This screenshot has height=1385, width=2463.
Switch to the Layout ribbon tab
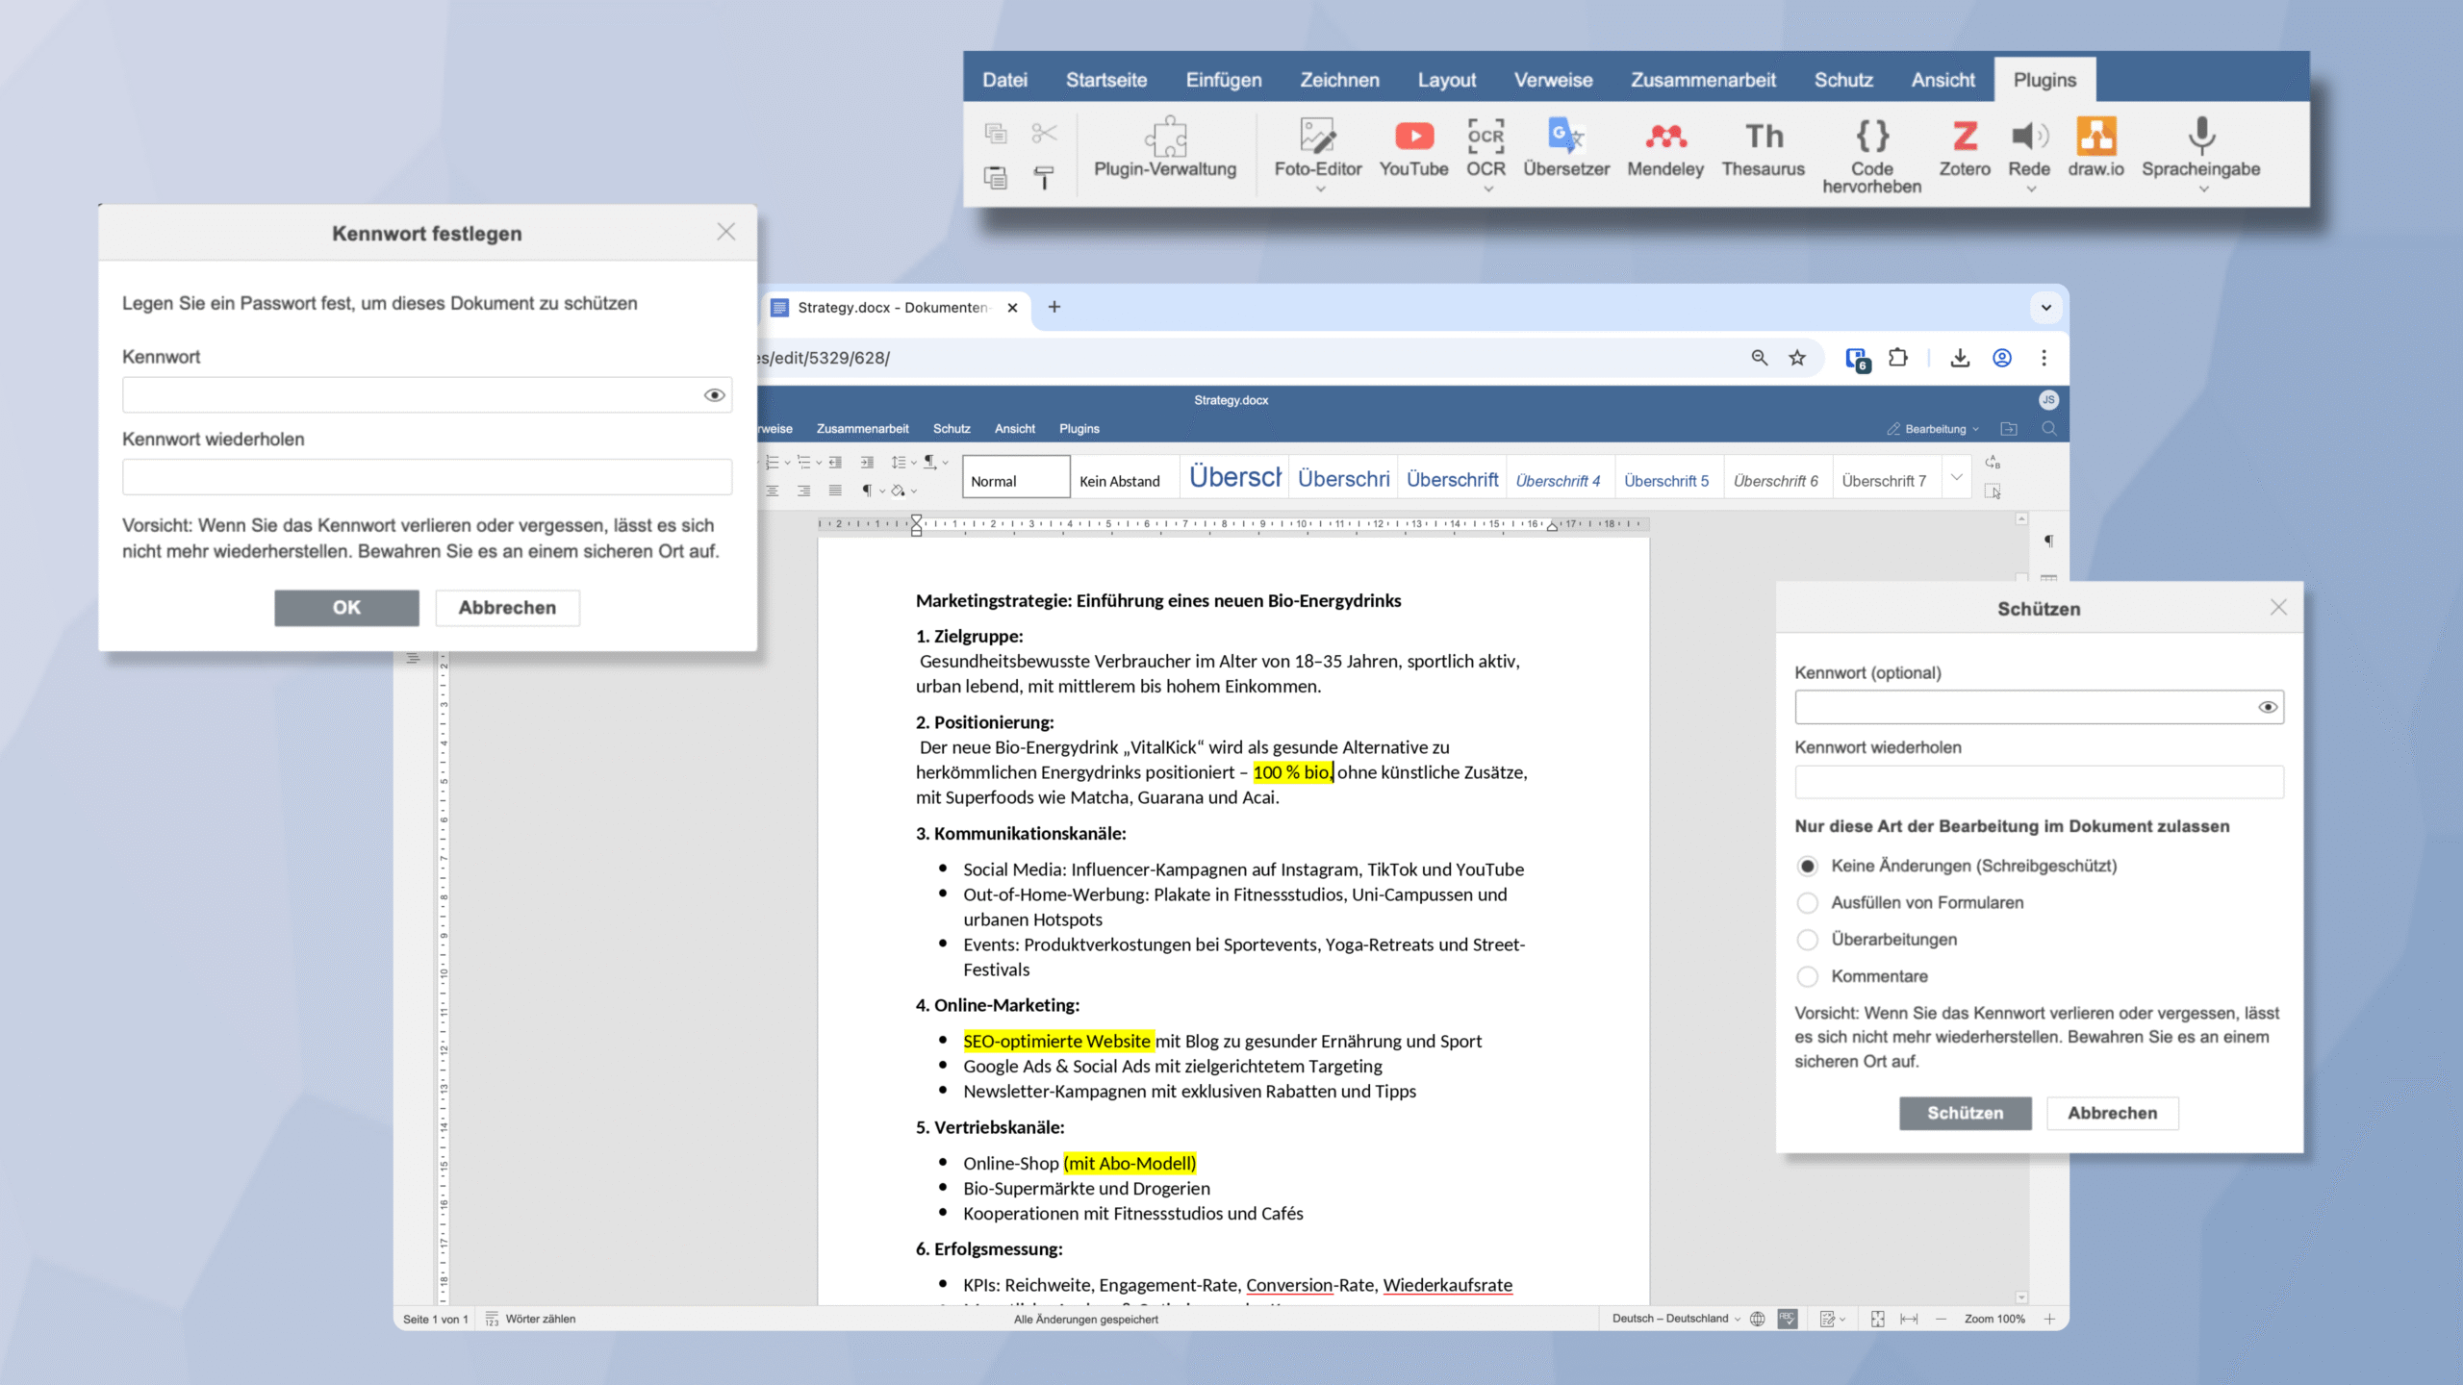click(x=1446, y=80)
